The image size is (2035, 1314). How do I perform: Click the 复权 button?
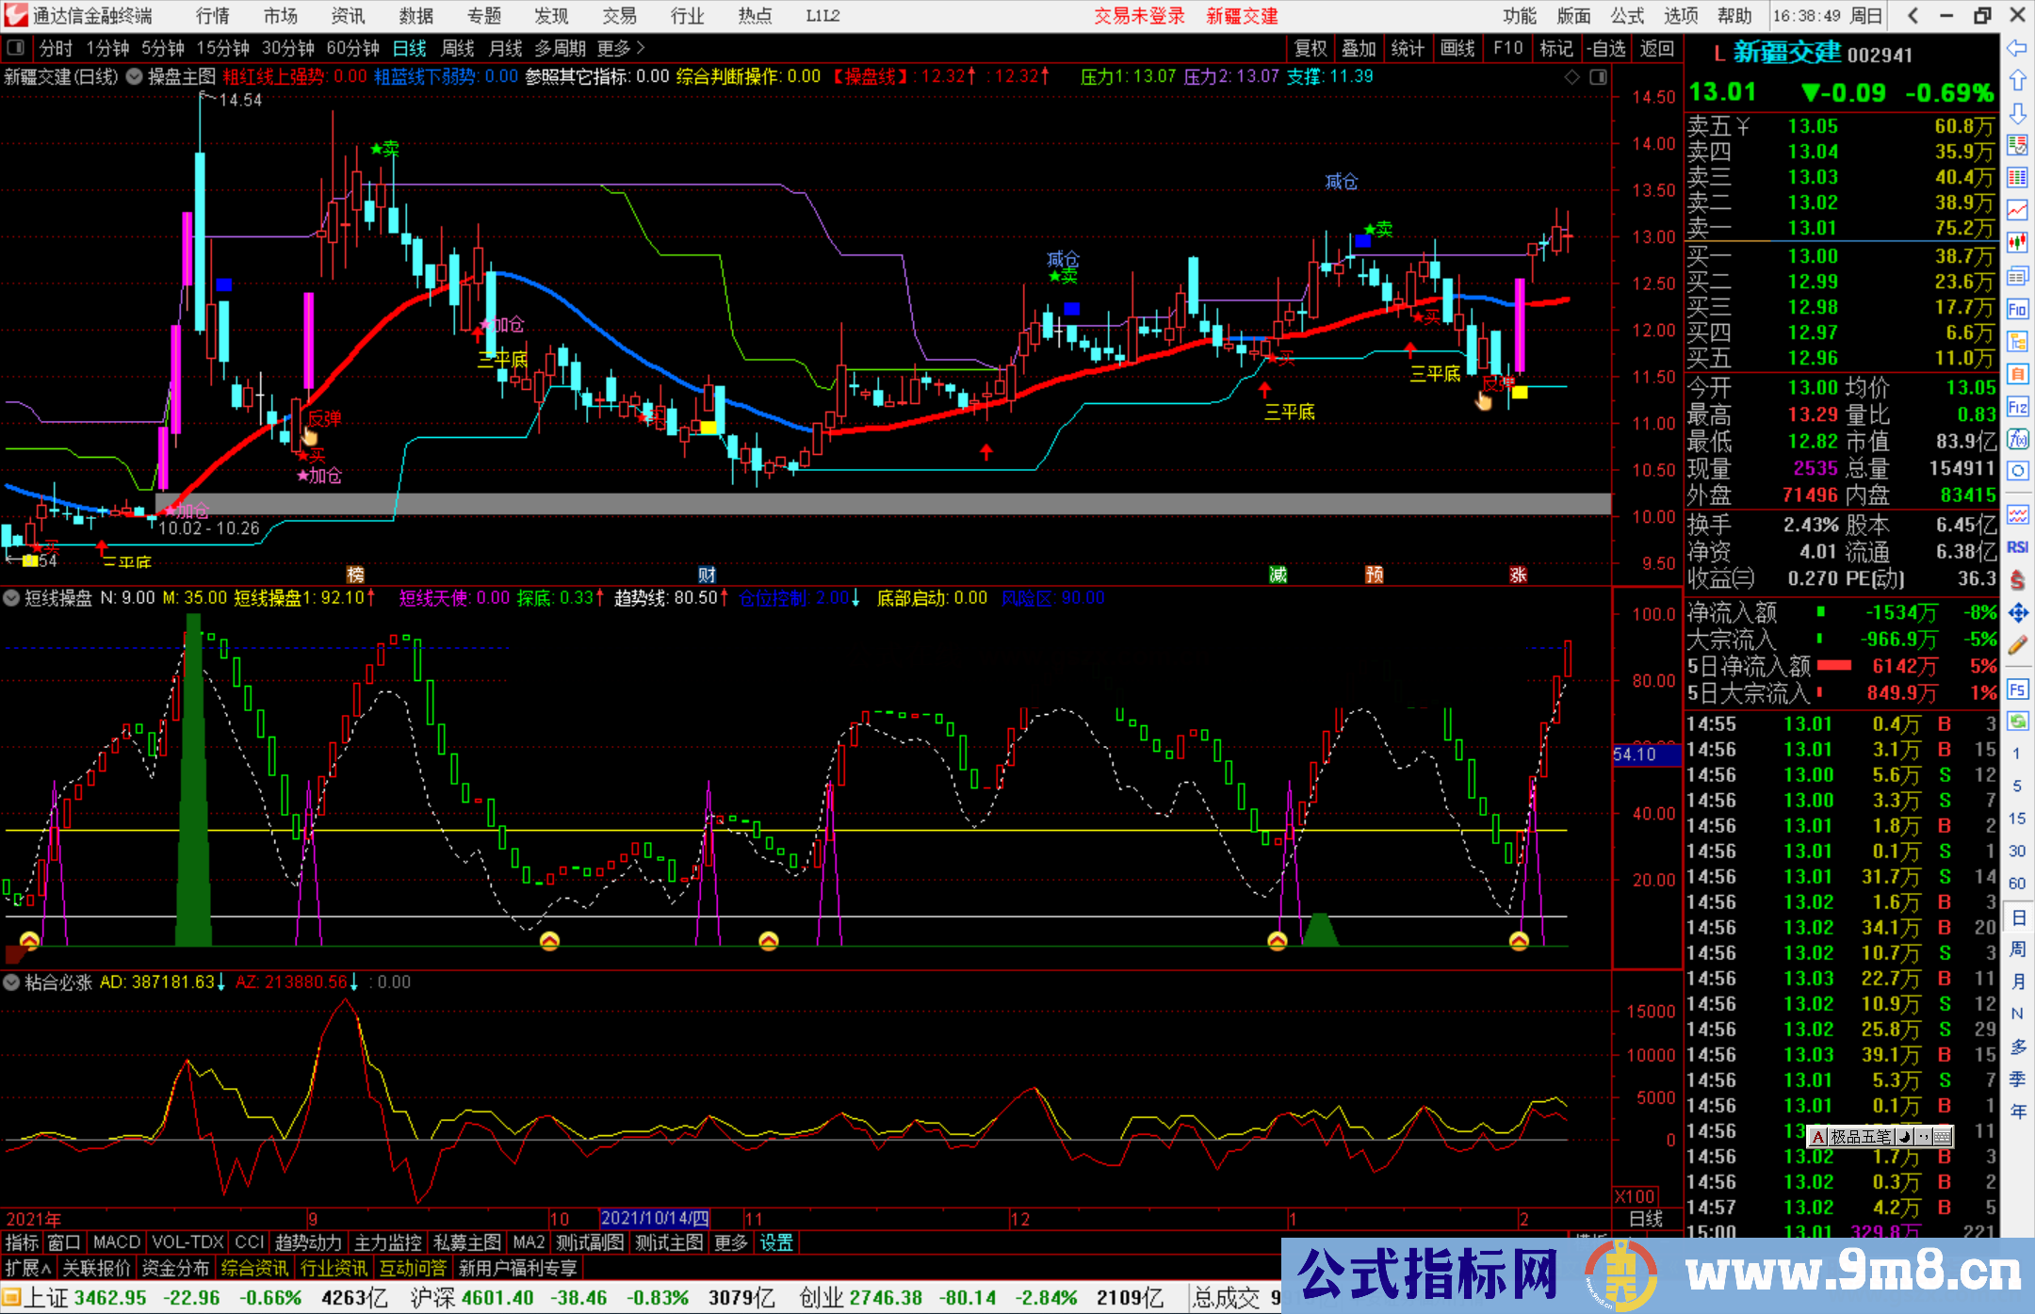pos(1310,48)
